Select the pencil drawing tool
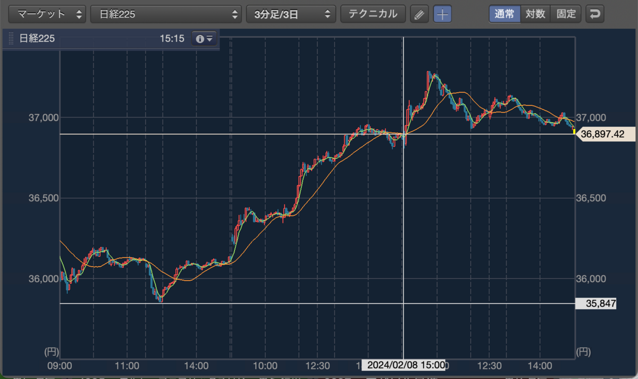This screenshot has width=638, height=379. click(419, 14)
